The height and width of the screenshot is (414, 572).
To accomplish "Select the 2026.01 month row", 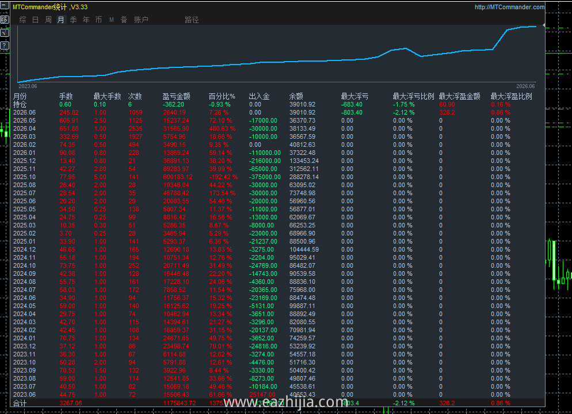I will click(x=24, y=153).
